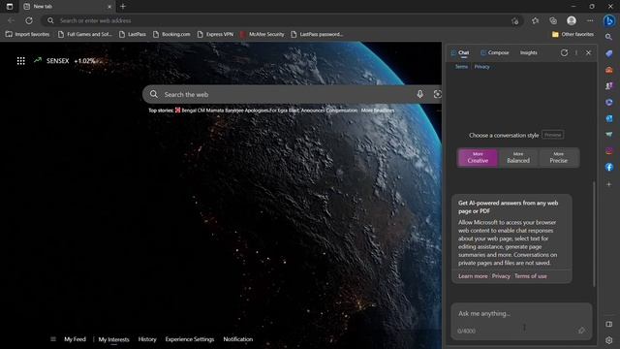Click the Learn more link

(x=473, y=276)
